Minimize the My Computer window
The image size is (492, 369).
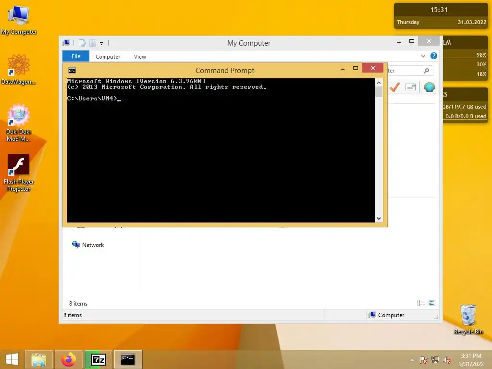pyautogui.click(x=398, y=41)
